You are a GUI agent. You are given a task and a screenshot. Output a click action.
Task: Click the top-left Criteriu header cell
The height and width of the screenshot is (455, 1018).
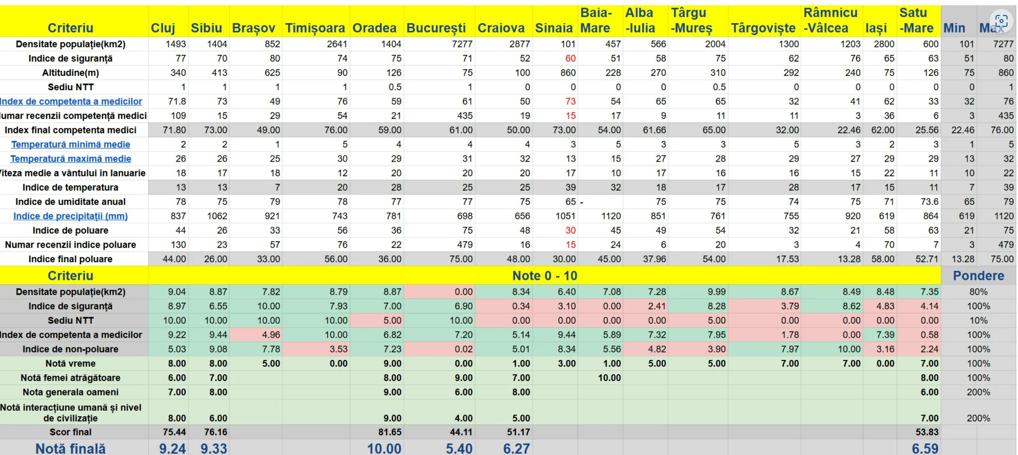click(70, 28)
